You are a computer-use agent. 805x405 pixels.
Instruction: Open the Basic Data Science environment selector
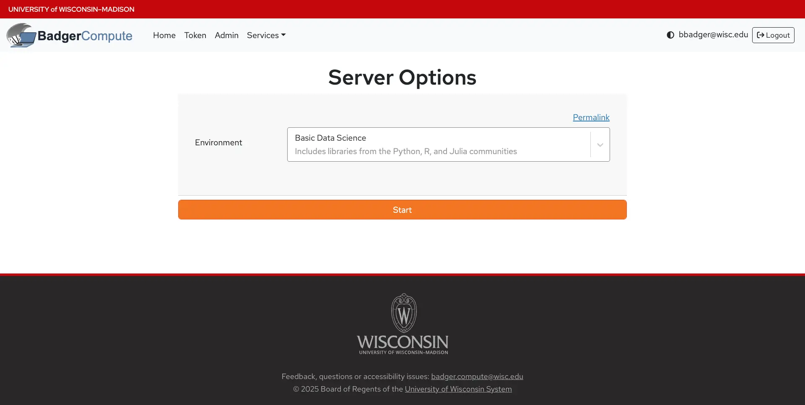(438, 144)
